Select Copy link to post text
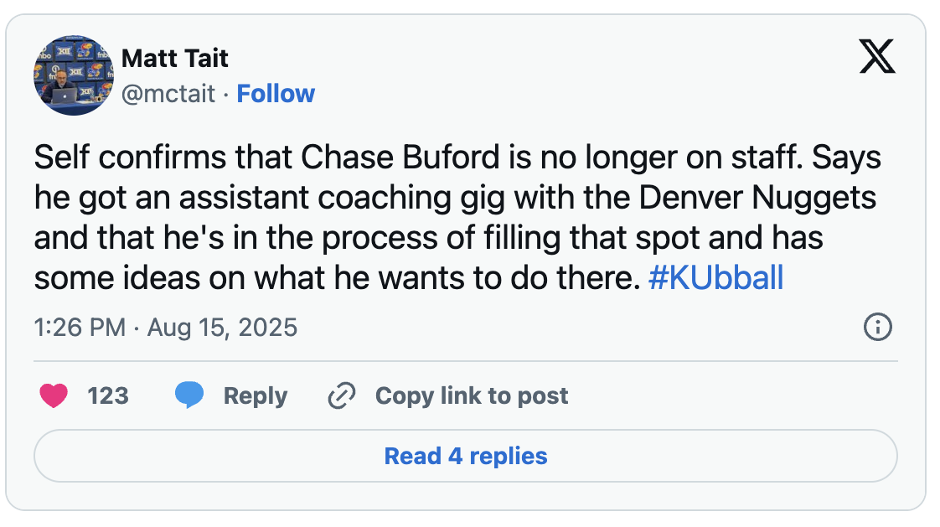The height and width of the screenshot is (527, 940). tap(471, 395)
